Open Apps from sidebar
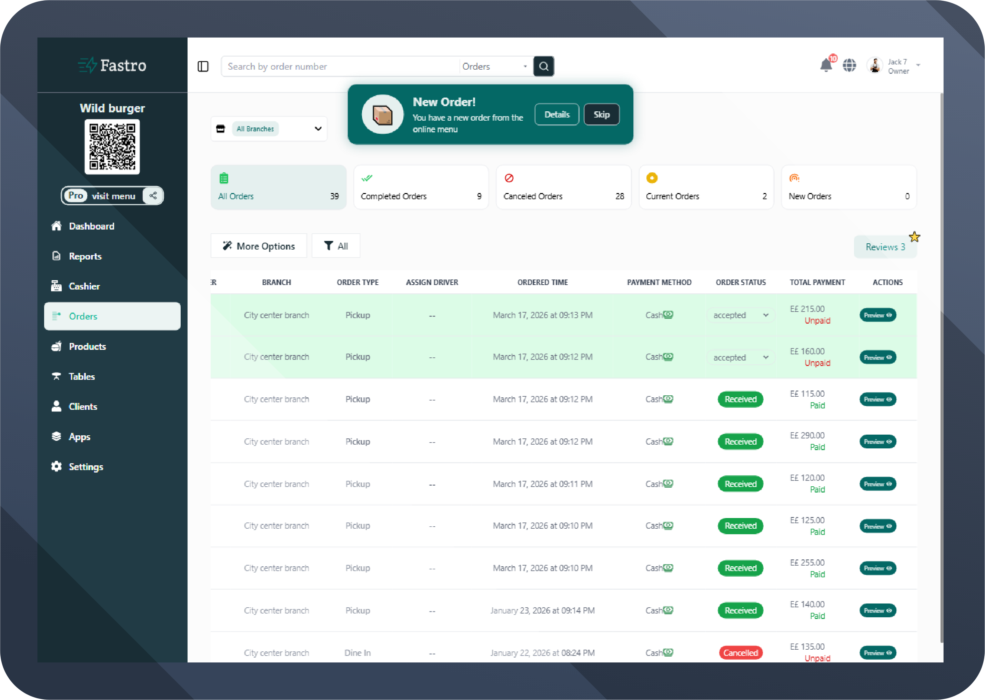The height and width of the screenshot is (700, 985). point(112,437)
